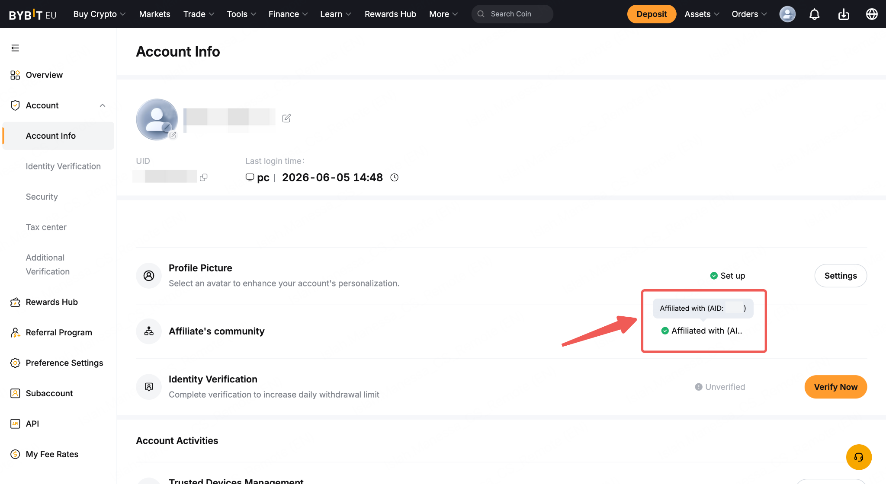
Task: Open the customer support headset button
Action: (x=859, y=457)
